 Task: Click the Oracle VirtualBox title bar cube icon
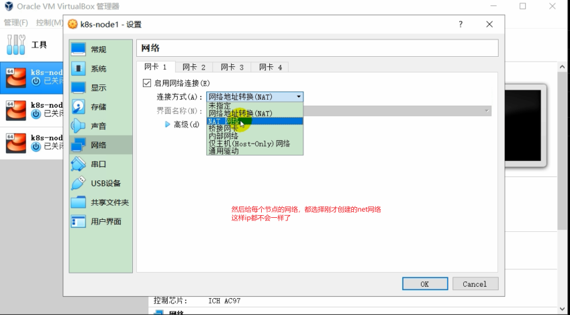tap(9, 6)
